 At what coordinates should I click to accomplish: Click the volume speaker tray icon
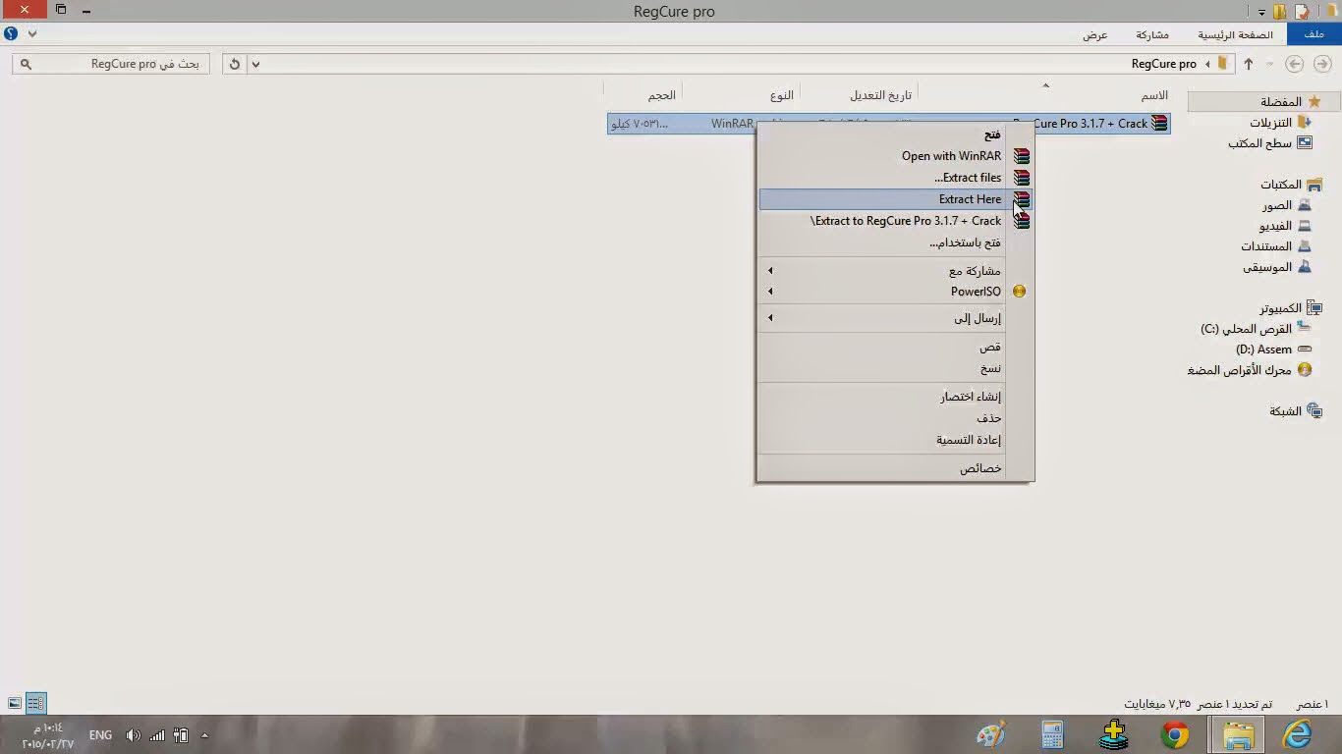pos(133,734)
